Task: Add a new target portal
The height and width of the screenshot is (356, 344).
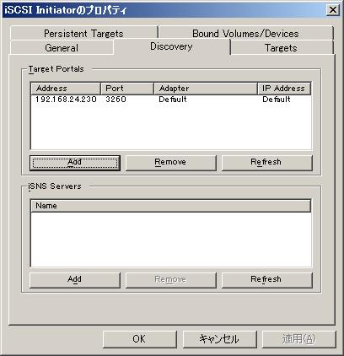Action: 75,163
